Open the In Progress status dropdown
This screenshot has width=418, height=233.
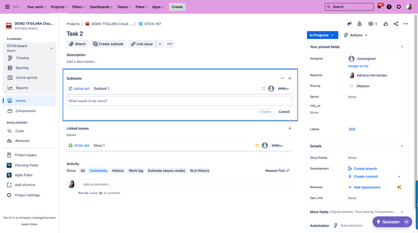click(322, 35)
